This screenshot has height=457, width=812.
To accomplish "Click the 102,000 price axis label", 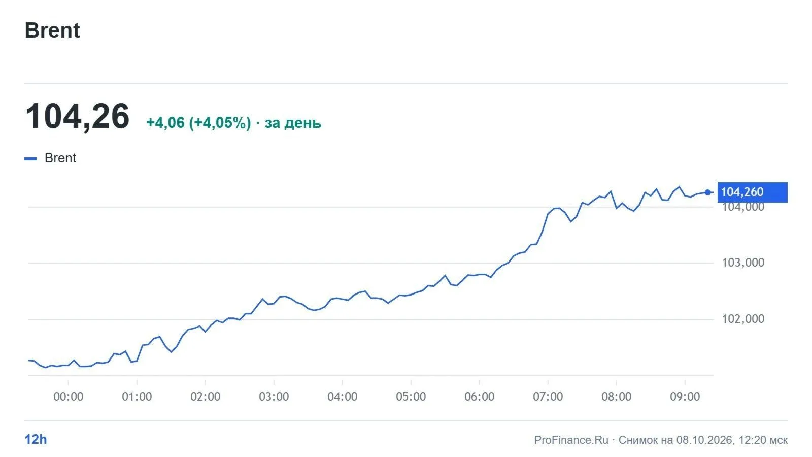I will coord(743,319).
